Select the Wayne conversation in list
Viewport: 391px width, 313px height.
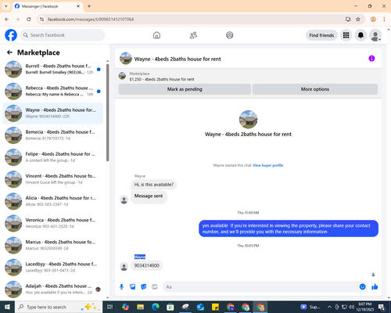(52, 113)
